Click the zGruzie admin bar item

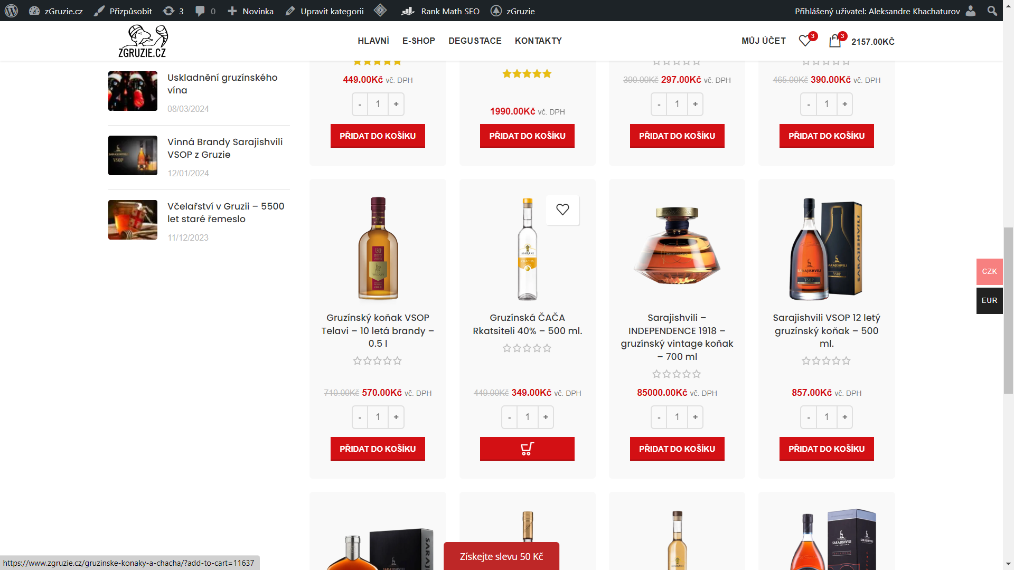point(512,11)
